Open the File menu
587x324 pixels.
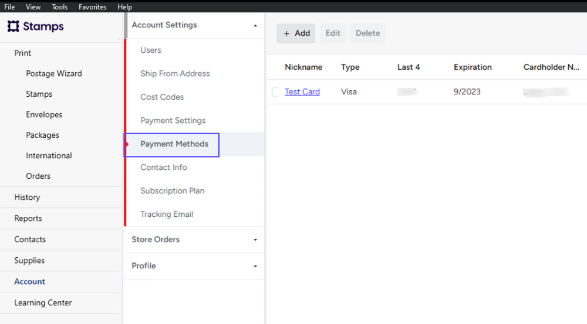9,6
